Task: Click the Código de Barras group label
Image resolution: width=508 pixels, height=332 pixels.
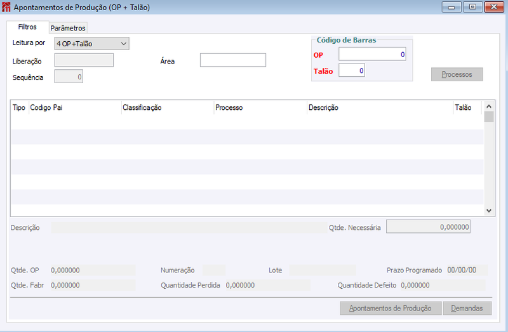Action: [346, 40]
